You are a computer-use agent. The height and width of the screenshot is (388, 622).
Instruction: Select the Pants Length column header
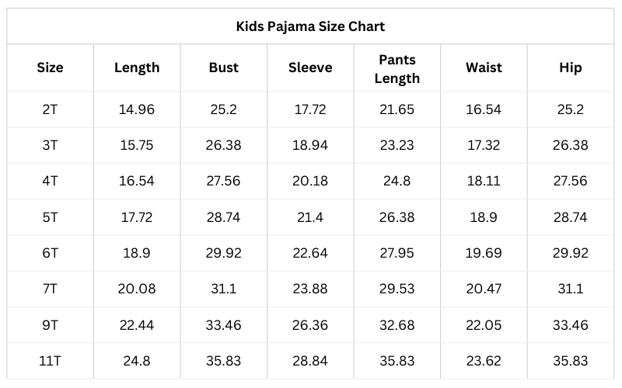[397, 68]
